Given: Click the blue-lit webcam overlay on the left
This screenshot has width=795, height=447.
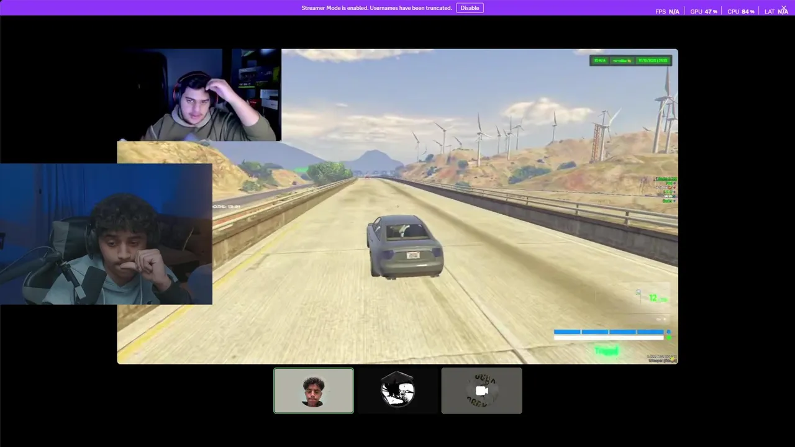Looking at the screenshot, I should point(106,234).
